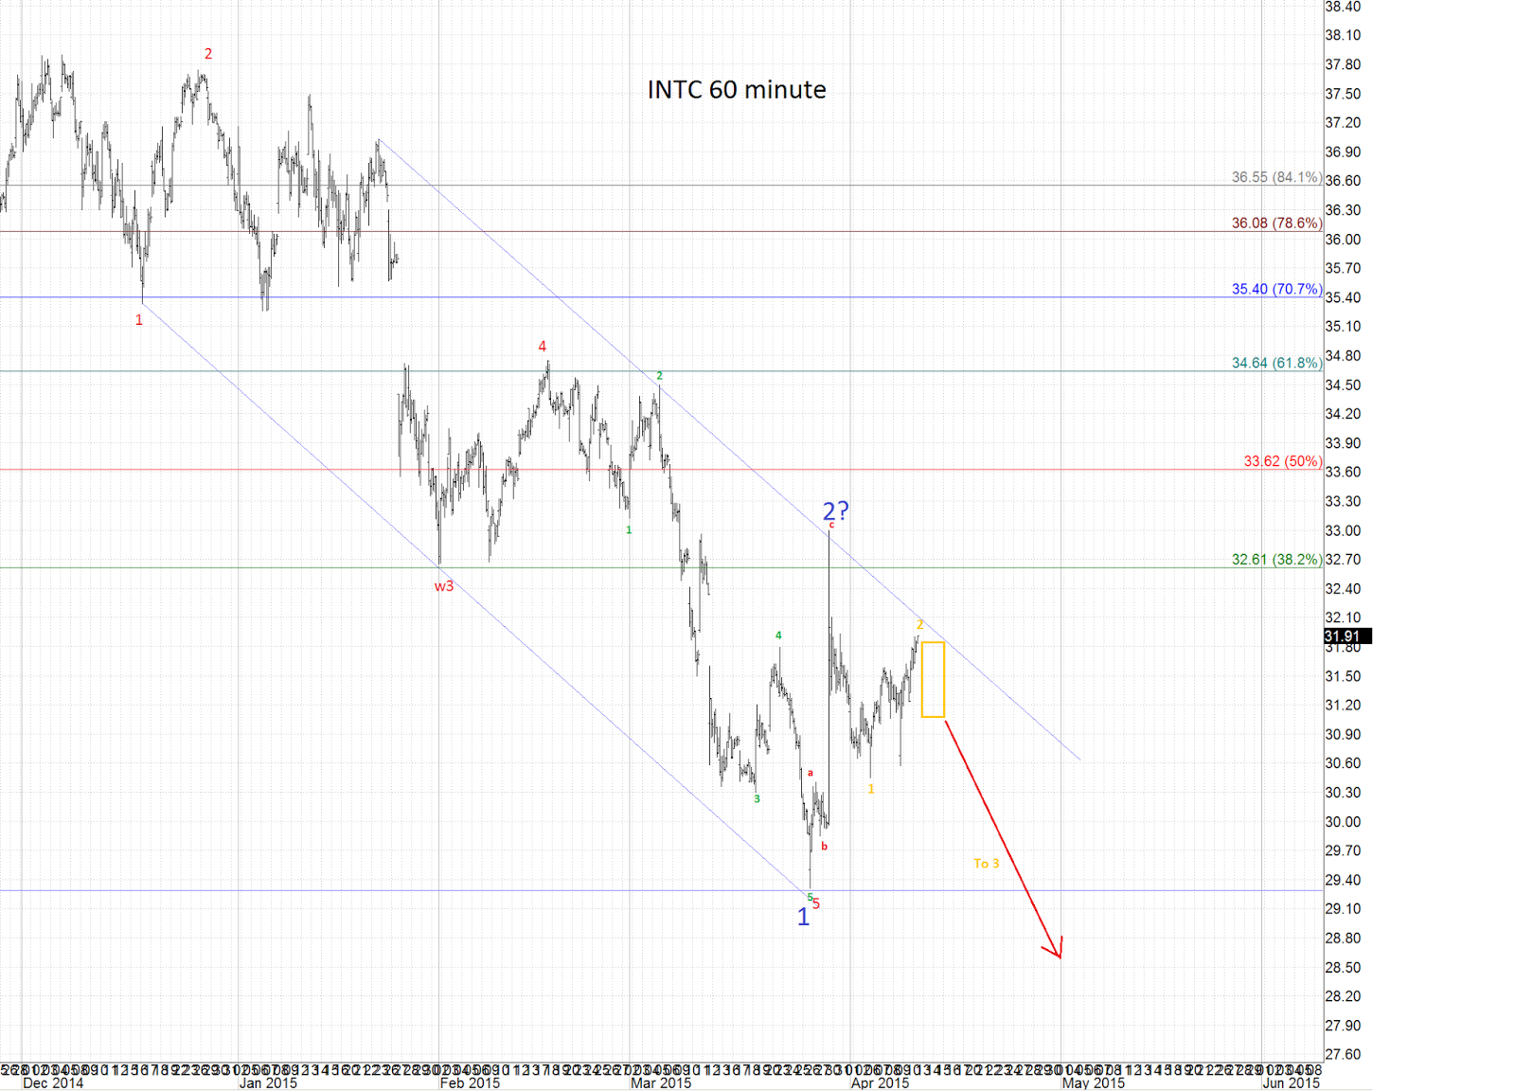This screenshot has width=1515, height=1091.
Task: Select the orange consolidation rectangle annotation
Action: 934,679
